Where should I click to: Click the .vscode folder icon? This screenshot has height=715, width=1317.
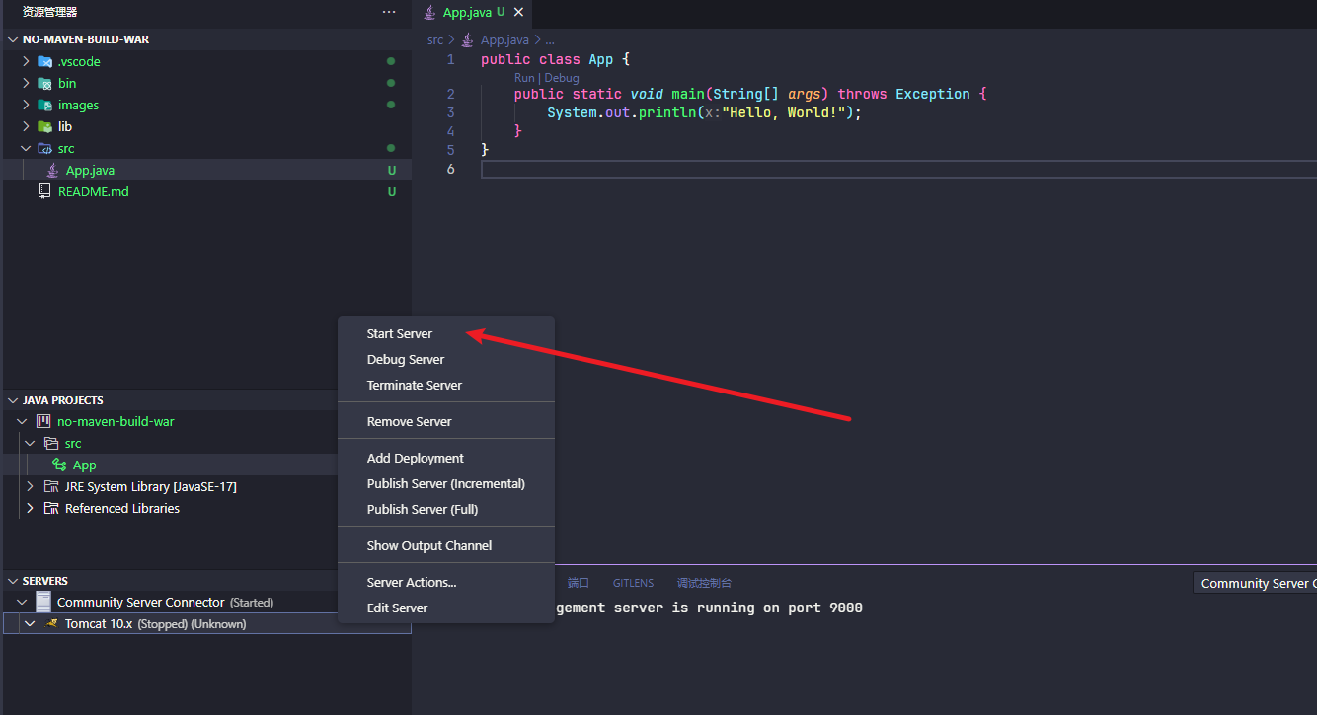click(x=44, y=61)
